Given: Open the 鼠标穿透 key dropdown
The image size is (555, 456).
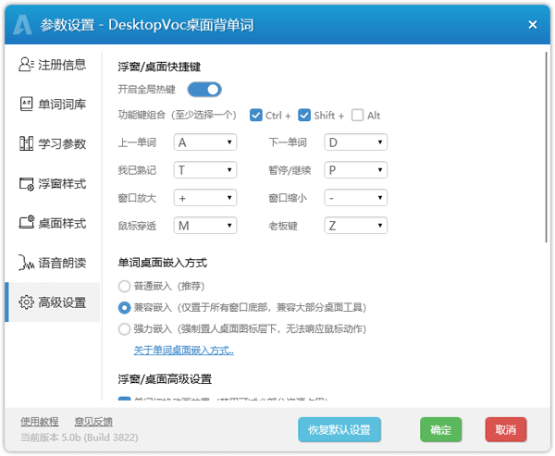Looking at the screenshot, I should pos(205,226).
